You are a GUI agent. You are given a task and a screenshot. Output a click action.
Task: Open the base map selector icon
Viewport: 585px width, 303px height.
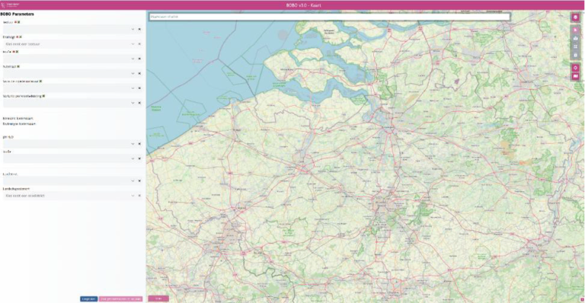point(575,76)
